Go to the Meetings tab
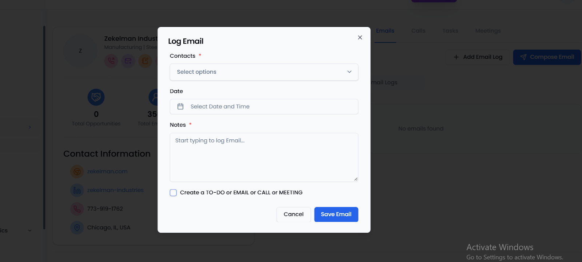 point(488,31)
